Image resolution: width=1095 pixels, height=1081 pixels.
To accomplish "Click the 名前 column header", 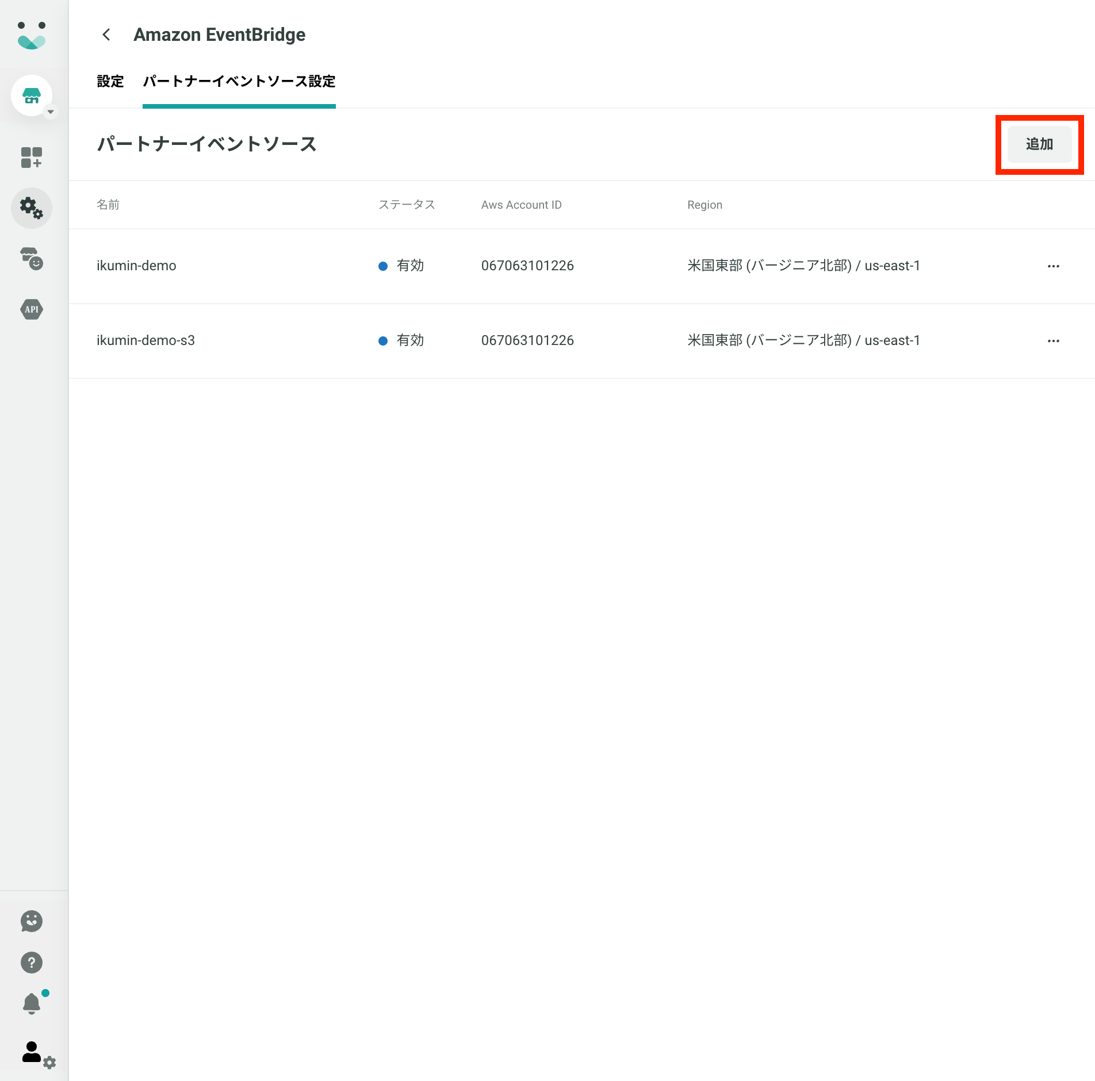I will tap(108, 205).
